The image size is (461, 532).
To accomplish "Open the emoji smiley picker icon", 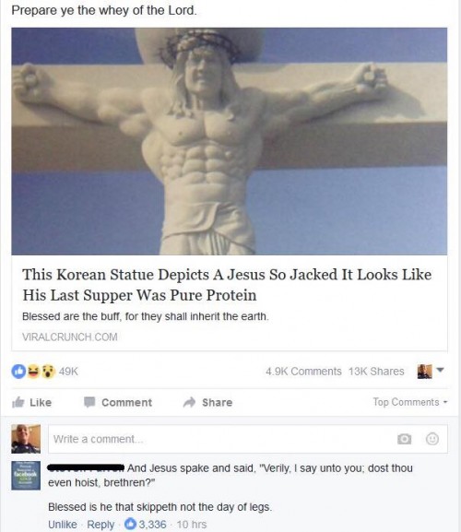I will pyautogui.click(x=432, y=439).
